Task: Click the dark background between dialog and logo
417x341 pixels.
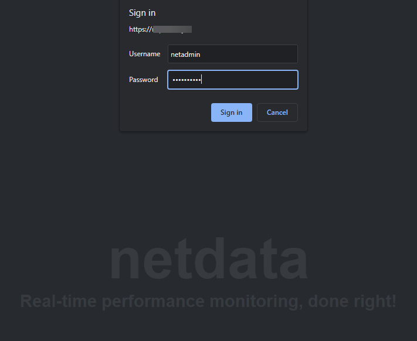Action: [208, 182]
